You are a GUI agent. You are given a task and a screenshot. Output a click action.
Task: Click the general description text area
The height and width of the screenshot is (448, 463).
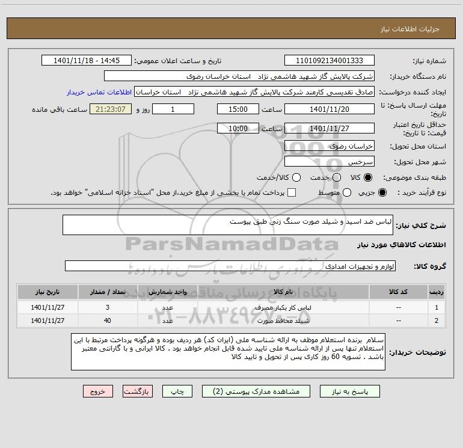click(x=228, y=225)
